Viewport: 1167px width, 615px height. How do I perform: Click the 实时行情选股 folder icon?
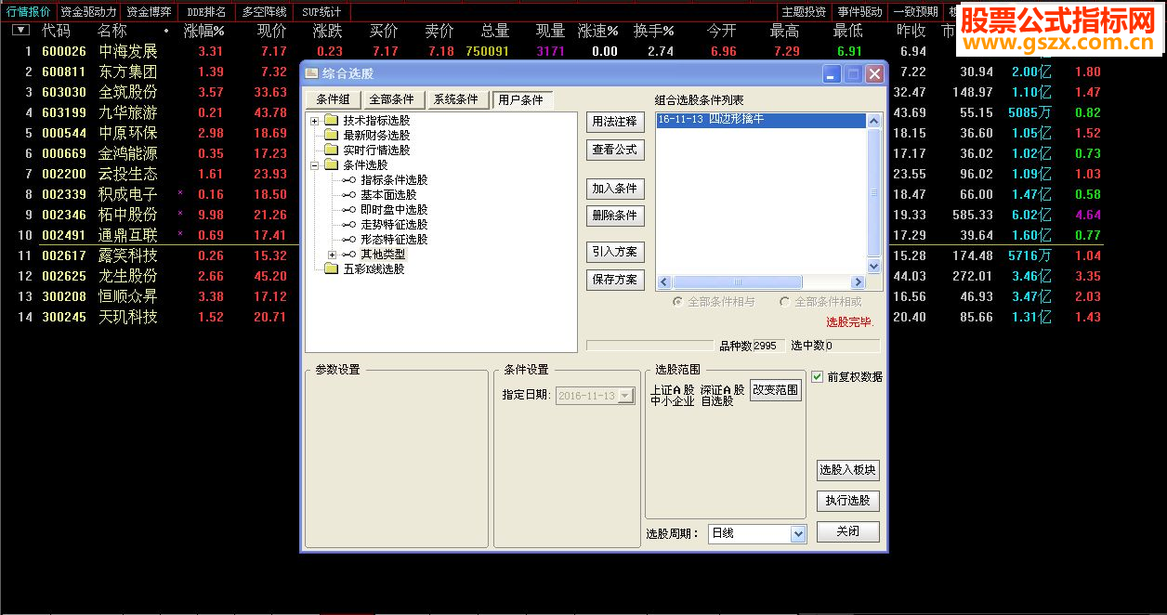[x=332, y=150]
